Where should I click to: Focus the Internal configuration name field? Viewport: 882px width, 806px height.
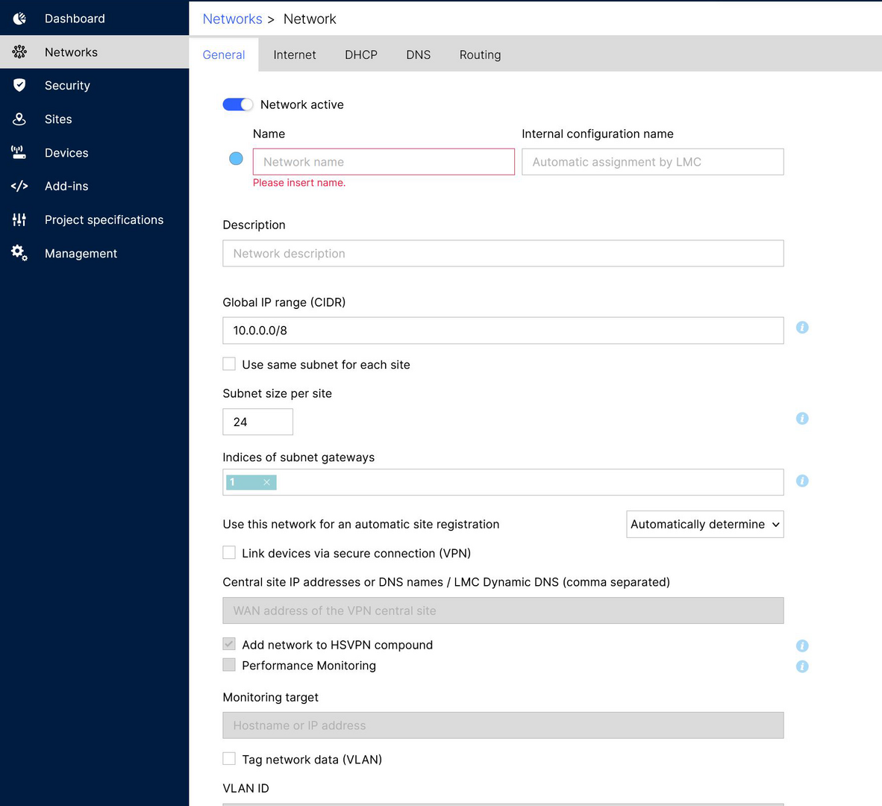pos(652,162)
